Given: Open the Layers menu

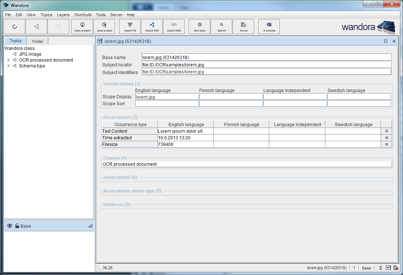Looking at the screenshot, I should (63, 15).
